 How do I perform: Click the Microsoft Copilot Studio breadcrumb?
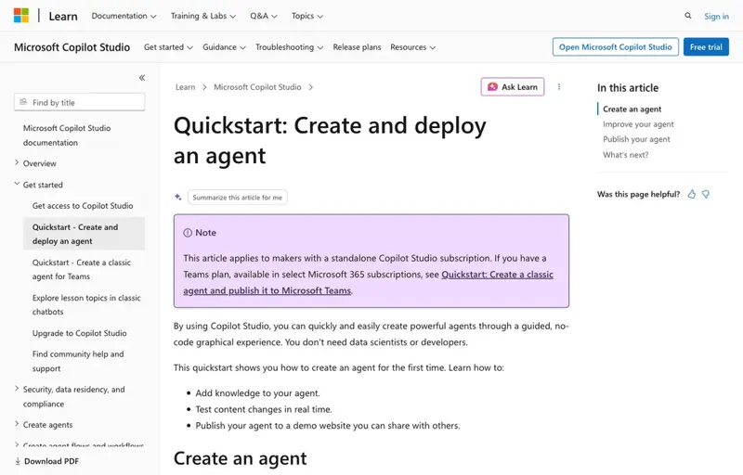tap(257, 87)
